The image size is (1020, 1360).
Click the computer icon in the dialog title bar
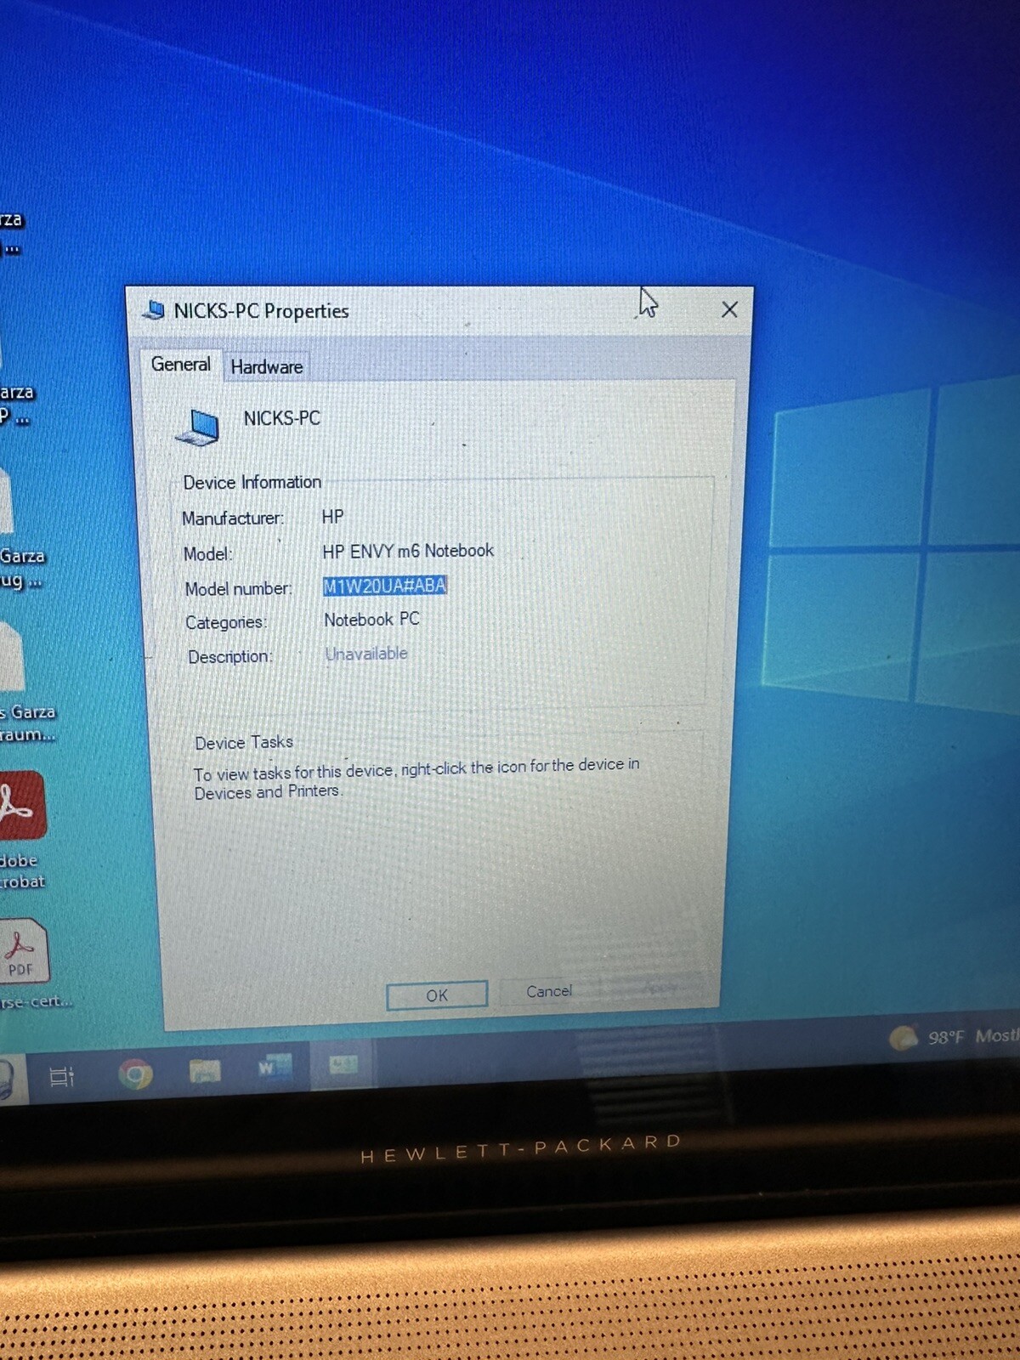(154, 310)
